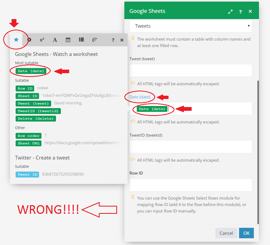Click the sample value 'cokwr'
This screenshot has height=245, width=270.
[x=43, y=88]
